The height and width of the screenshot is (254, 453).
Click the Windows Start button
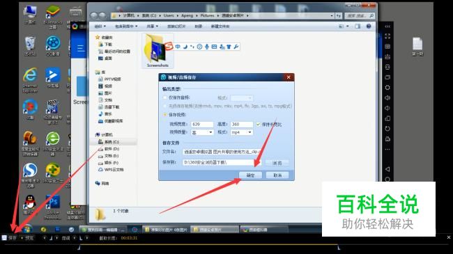click(27, 229)
